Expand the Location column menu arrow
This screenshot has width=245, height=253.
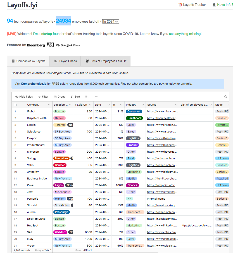coord(70,105)
